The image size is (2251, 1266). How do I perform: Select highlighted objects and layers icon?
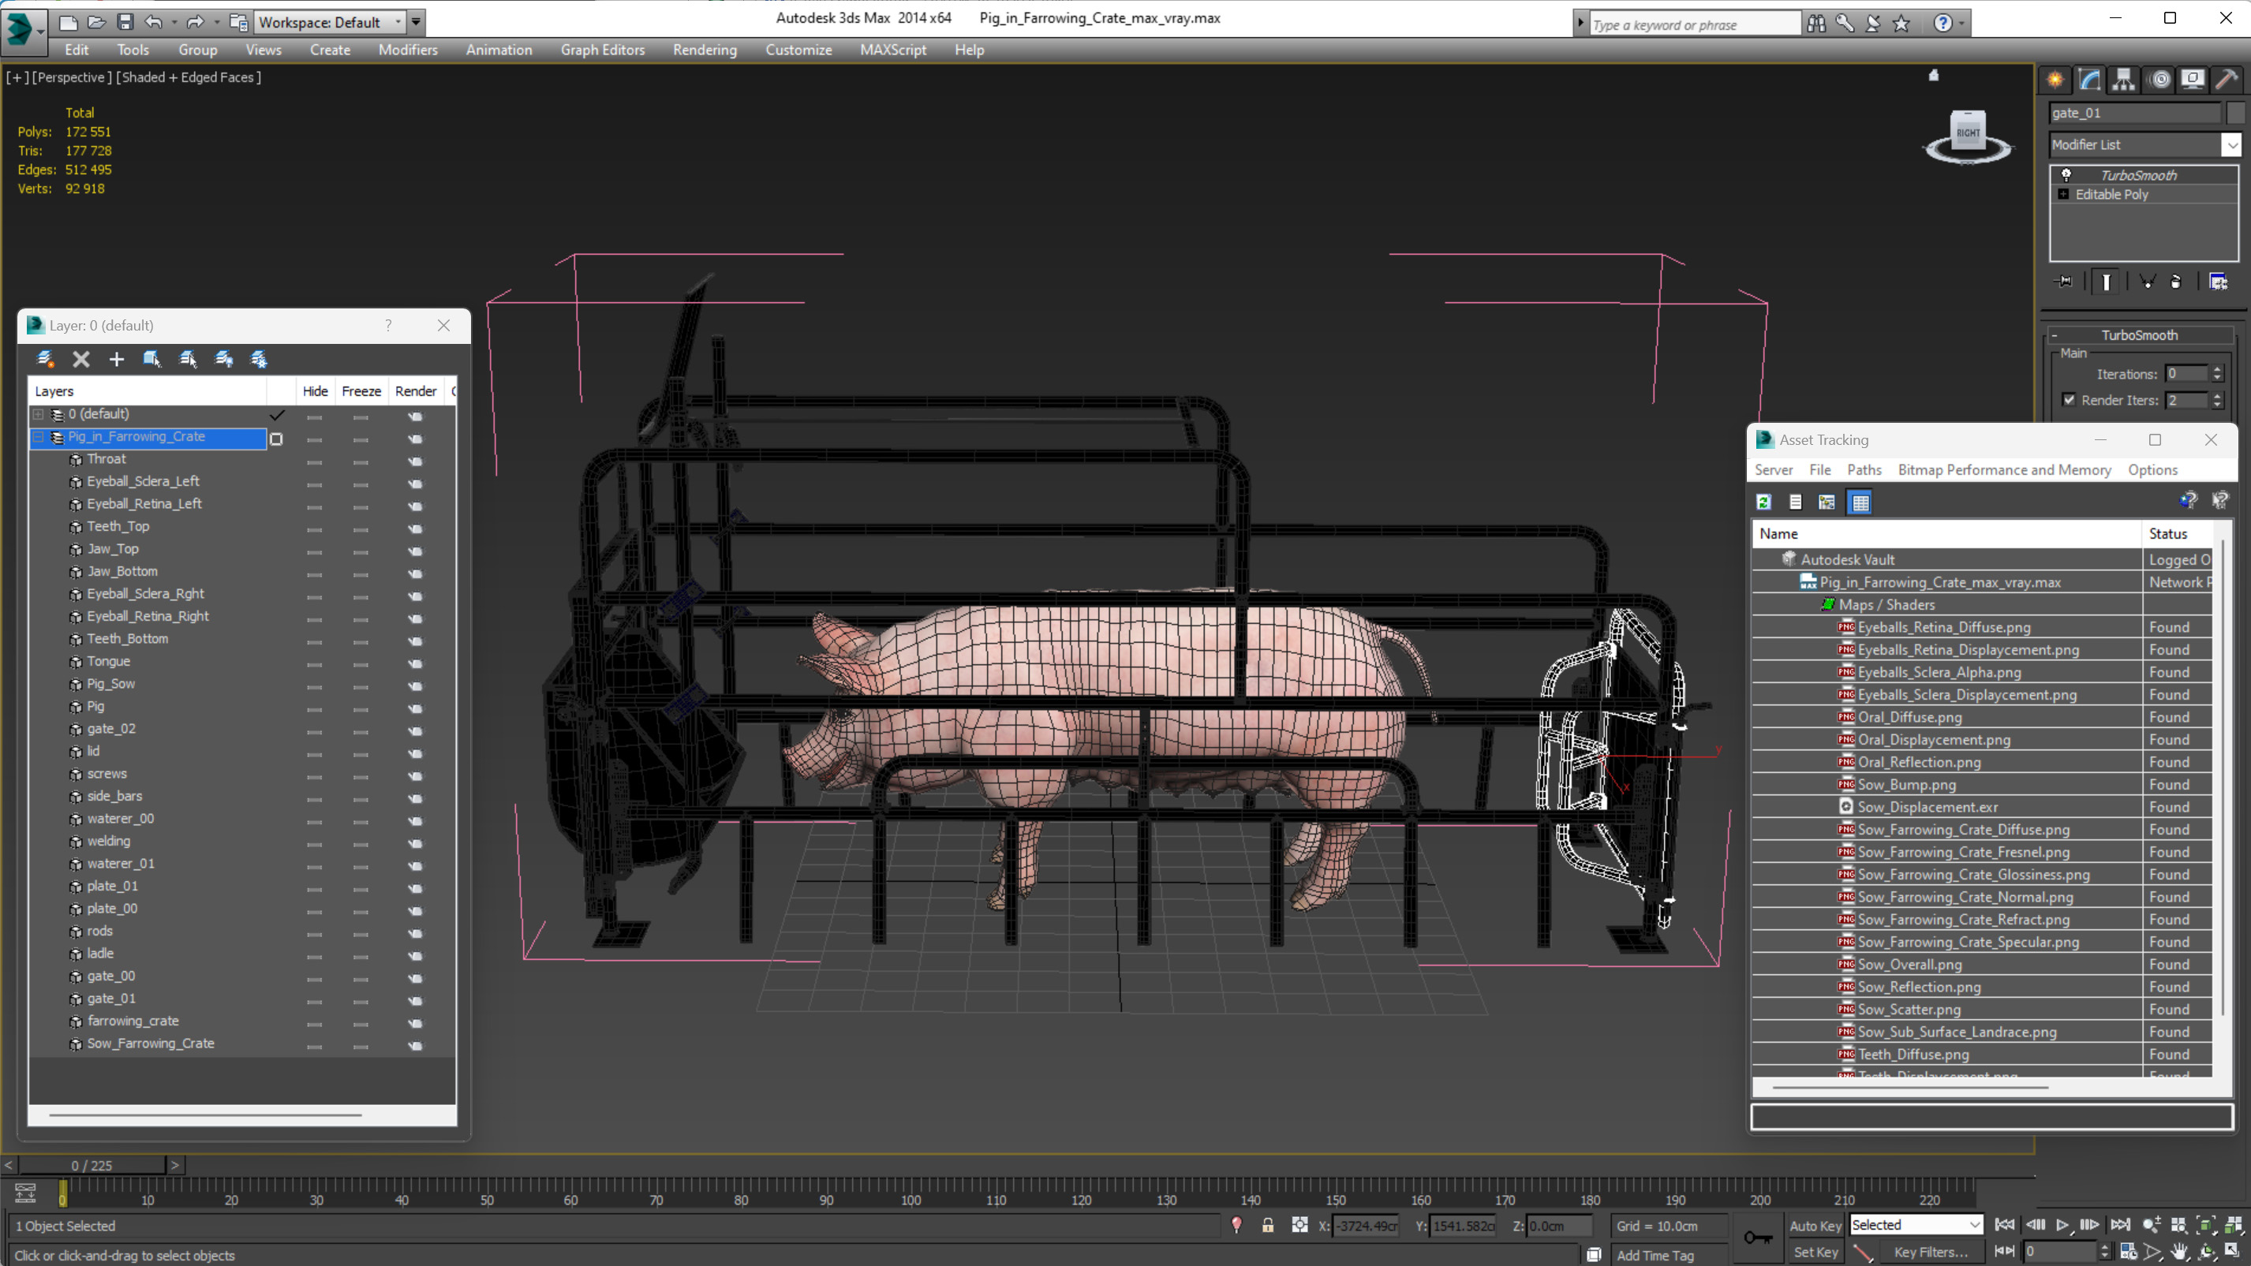click(x=152, y=359)
